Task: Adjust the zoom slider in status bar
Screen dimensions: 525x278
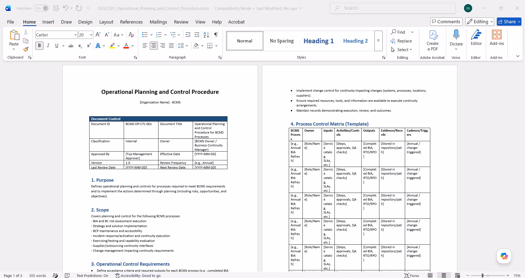Action: pos(483,276)
